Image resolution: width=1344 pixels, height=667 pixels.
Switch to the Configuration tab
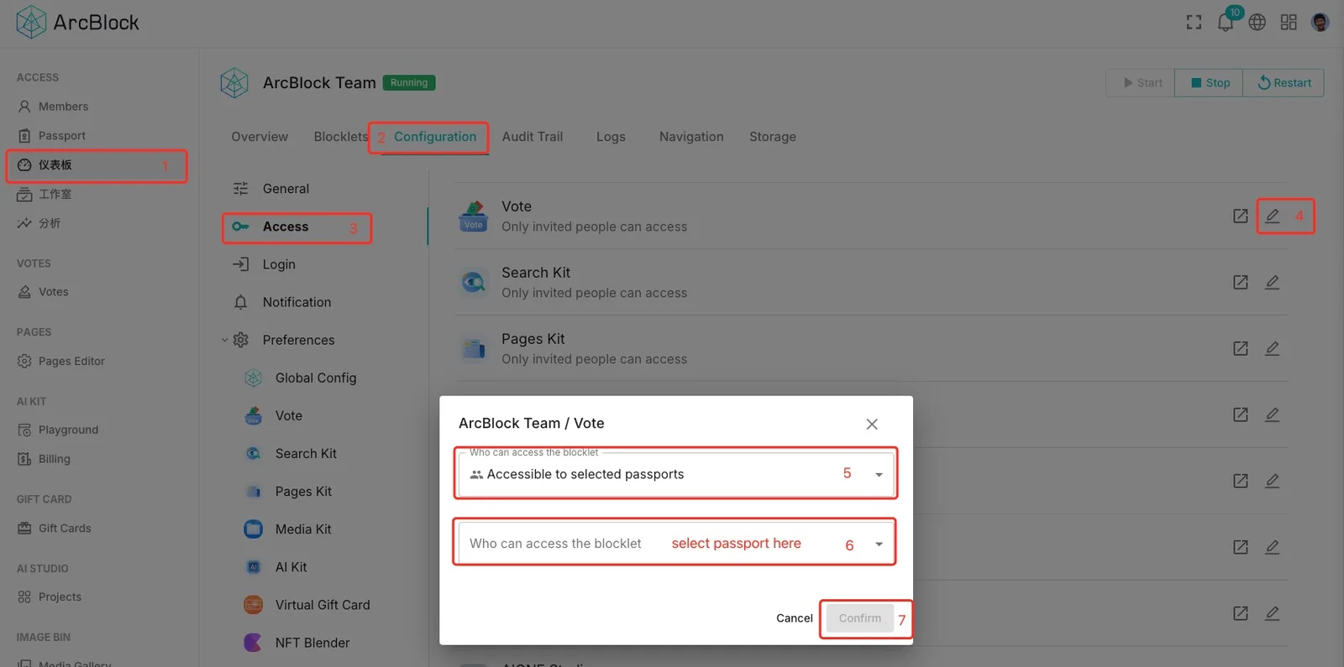point(435,137)
